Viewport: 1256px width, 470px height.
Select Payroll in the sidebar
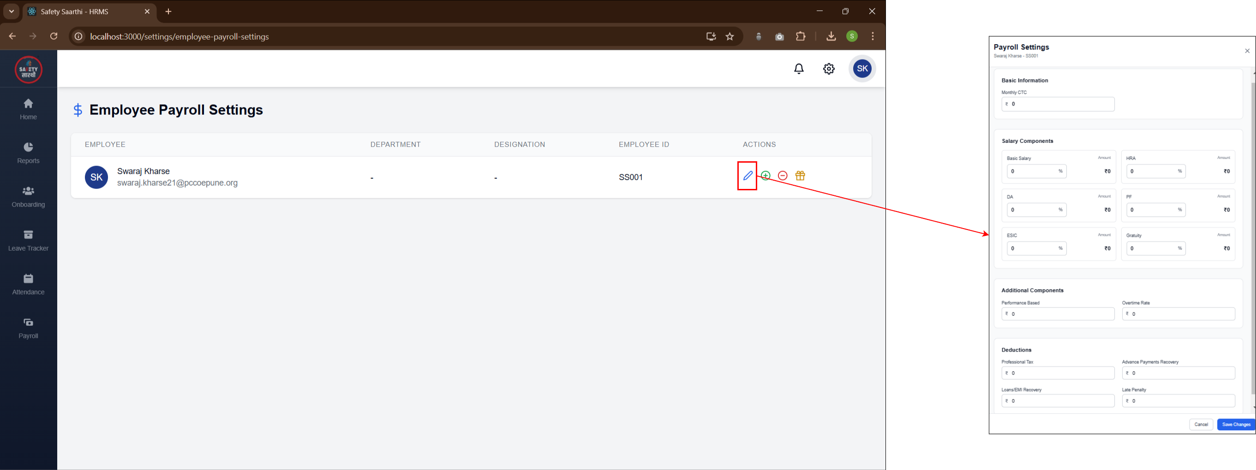click(28, 328)
